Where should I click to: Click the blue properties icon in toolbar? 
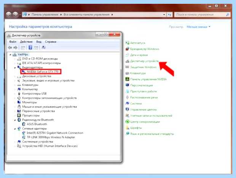pyautogui.click(x=30, y=48)
